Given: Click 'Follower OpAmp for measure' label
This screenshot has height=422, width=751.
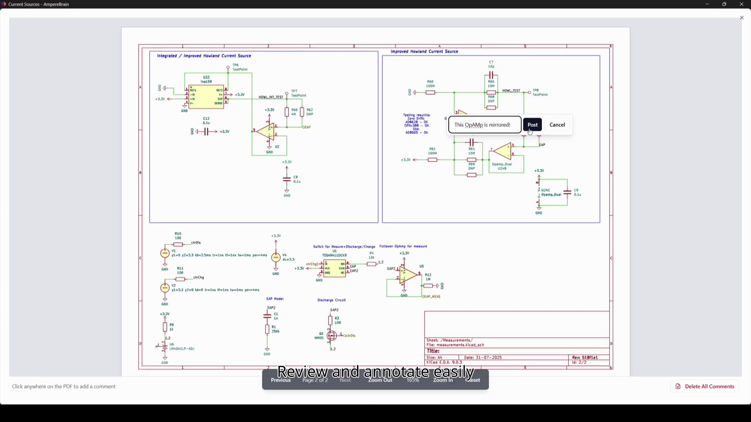Looking at the screenshot, I should click(403, 246).
